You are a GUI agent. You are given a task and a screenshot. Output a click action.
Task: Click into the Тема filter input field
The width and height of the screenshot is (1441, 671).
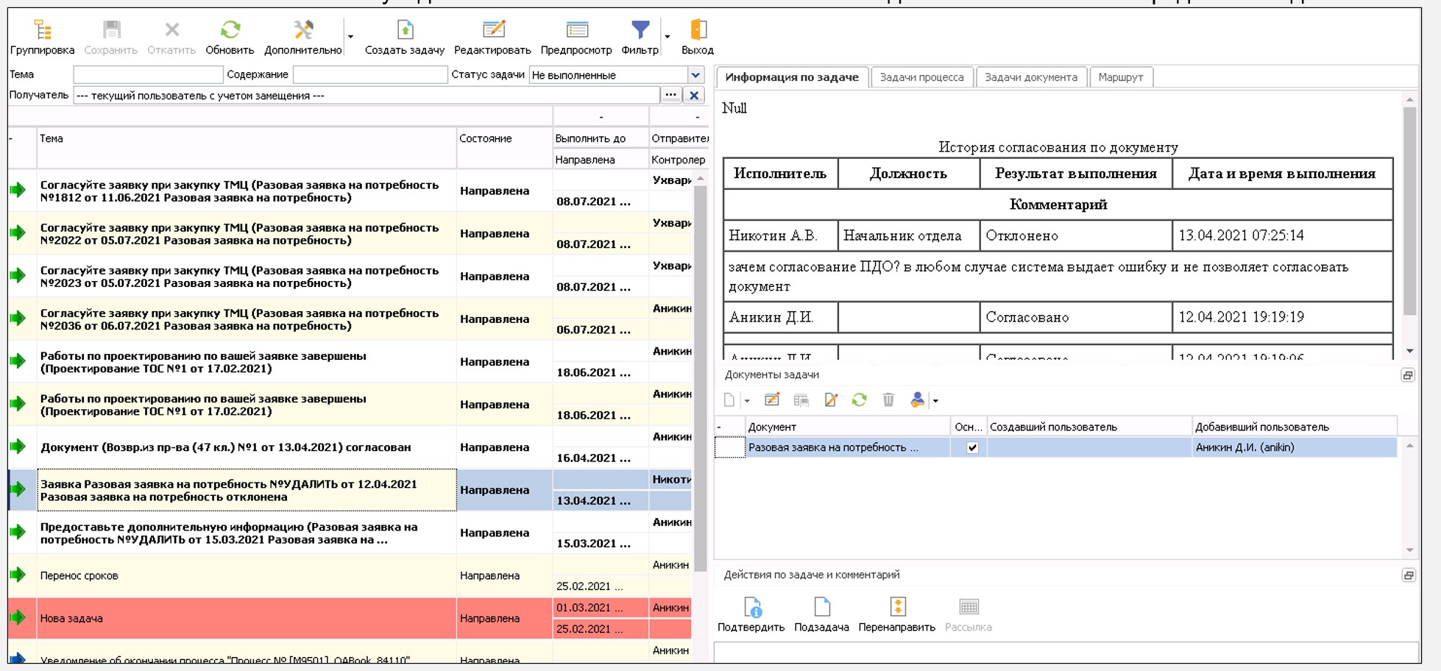(x=148, y=75)
